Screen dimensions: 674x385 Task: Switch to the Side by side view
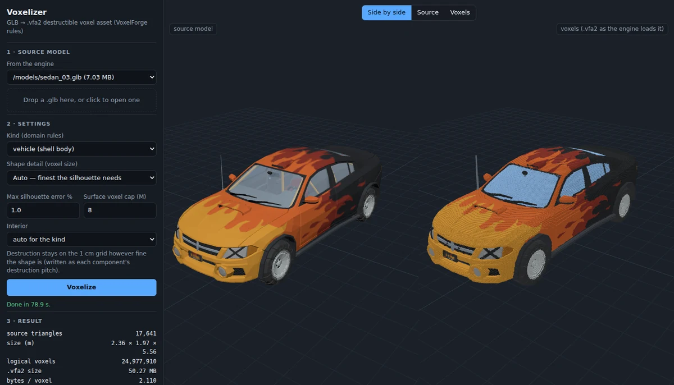(x=386, y=12)
